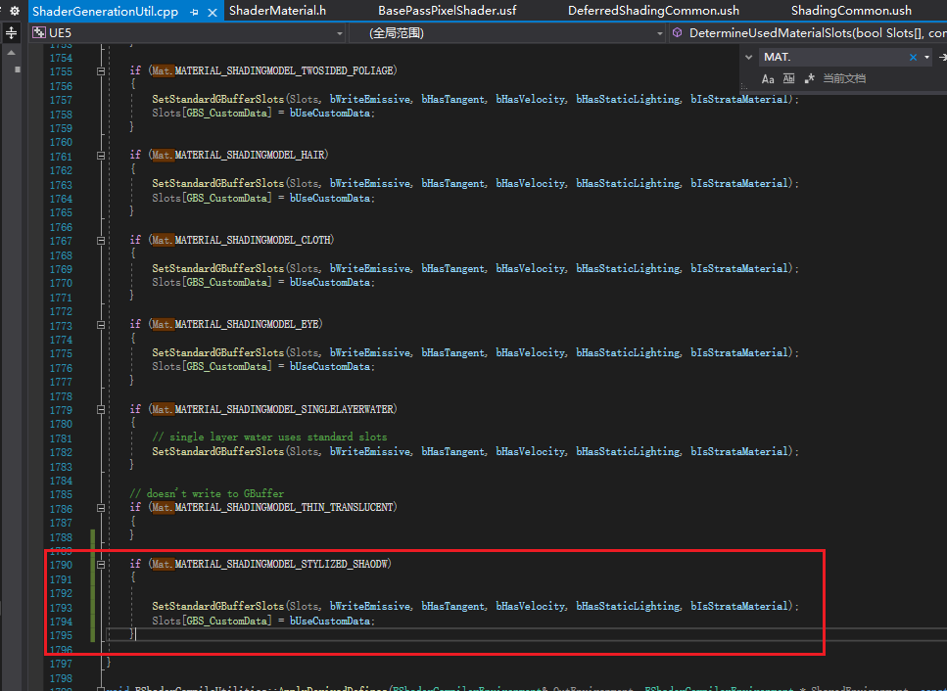
Task: Toggle regular expressions in the search bar
Action: click(810, 78)
